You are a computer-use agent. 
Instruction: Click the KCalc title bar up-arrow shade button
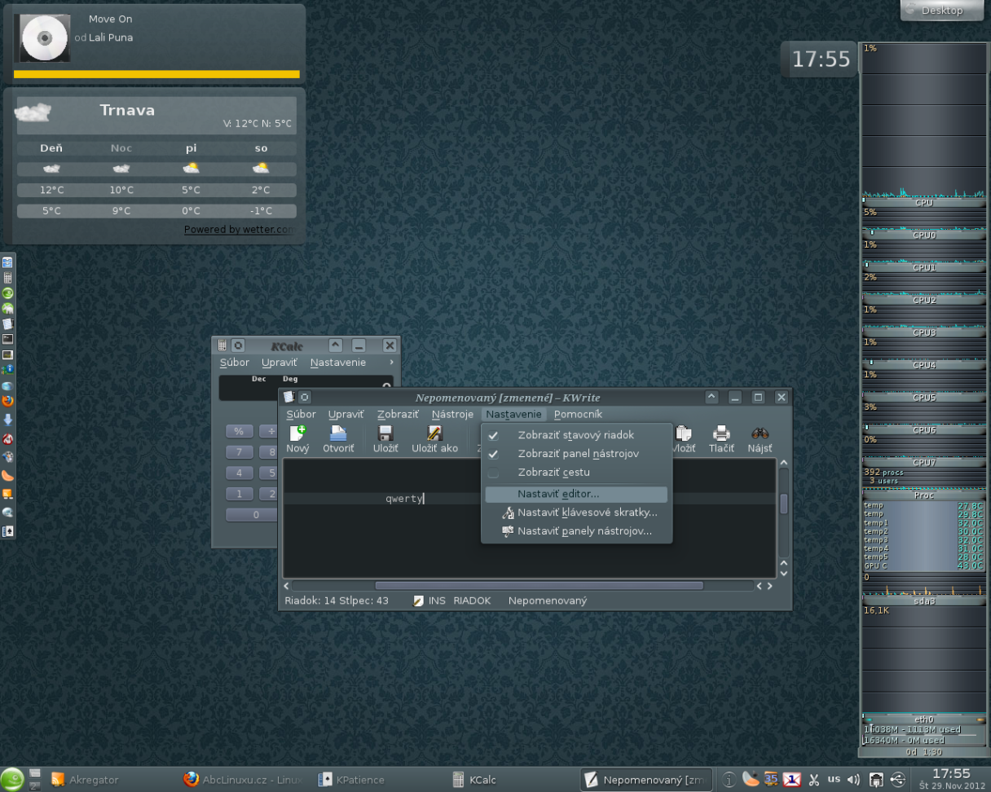click(x=336, y=345)
